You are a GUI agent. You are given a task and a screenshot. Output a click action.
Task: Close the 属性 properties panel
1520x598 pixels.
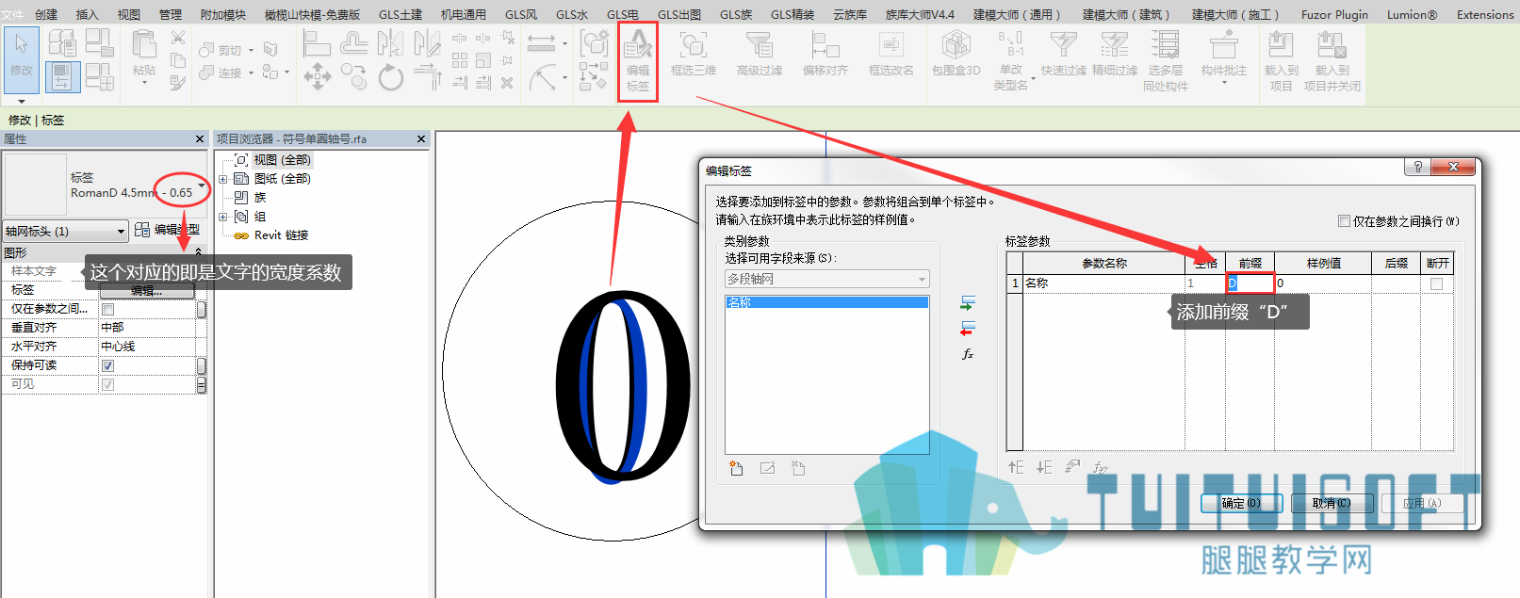click(x=199, y=139)
